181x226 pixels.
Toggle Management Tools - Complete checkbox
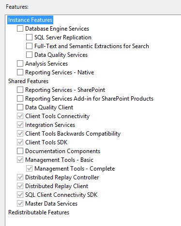click(x=29, y=169)
